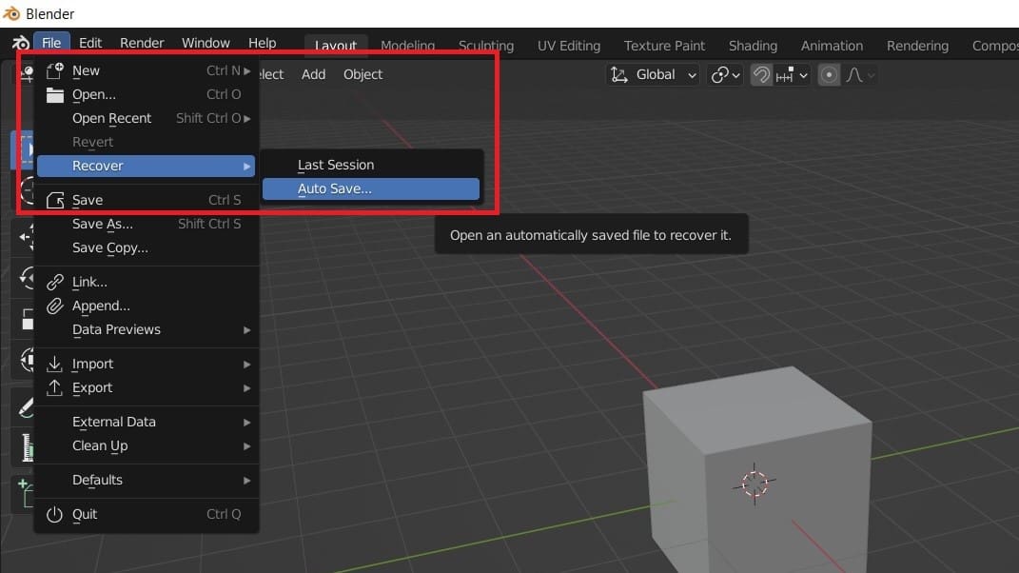Switch to the Layout workspace tab

click(335, 46)
